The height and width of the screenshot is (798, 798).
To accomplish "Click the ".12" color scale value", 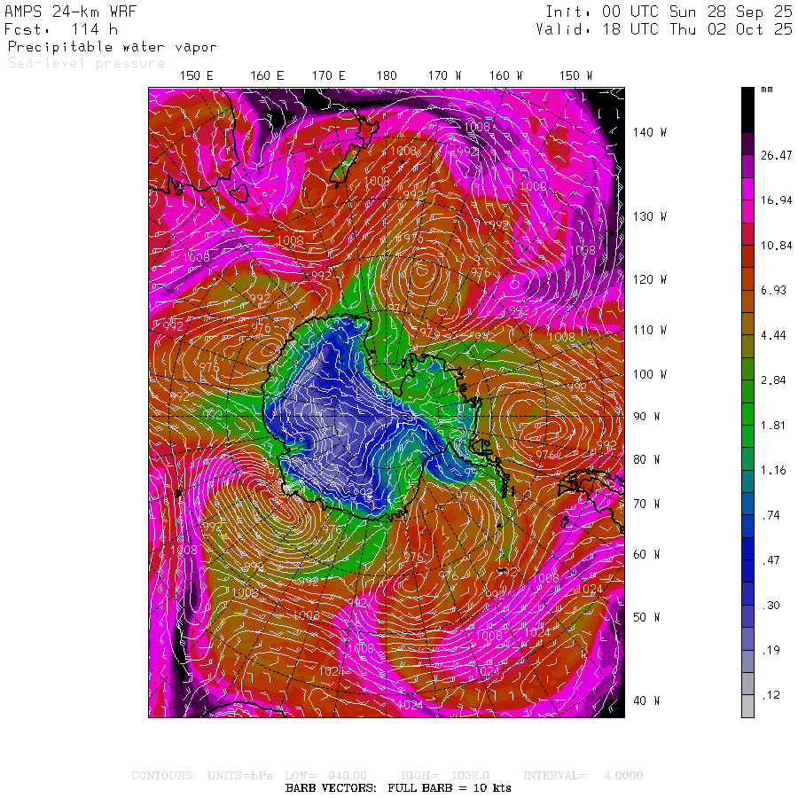I will point(771,695).
